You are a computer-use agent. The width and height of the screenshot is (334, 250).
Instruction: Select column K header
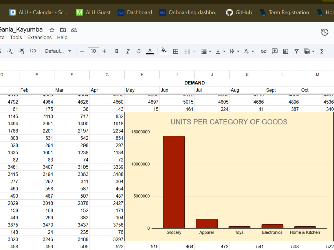[x=247, y=75]
